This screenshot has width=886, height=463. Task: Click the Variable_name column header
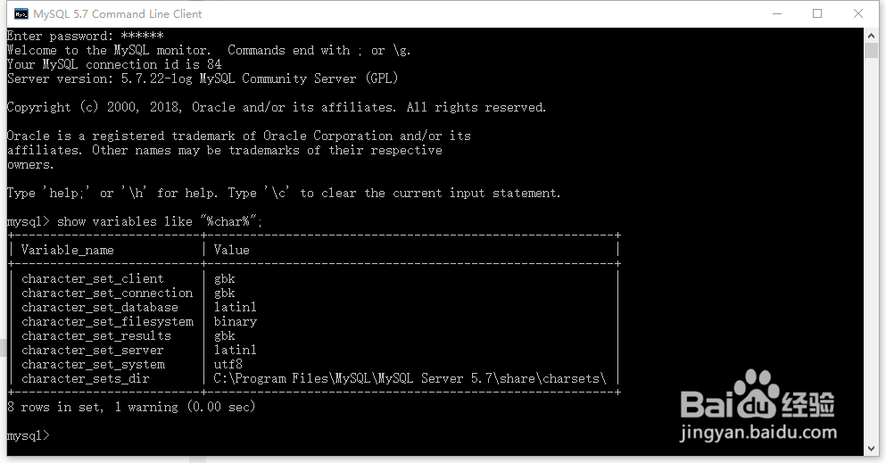tap(68, 250)
